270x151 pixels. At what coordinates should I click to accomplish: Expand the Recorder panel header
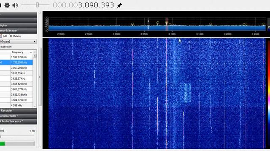(x=18, y=111)
